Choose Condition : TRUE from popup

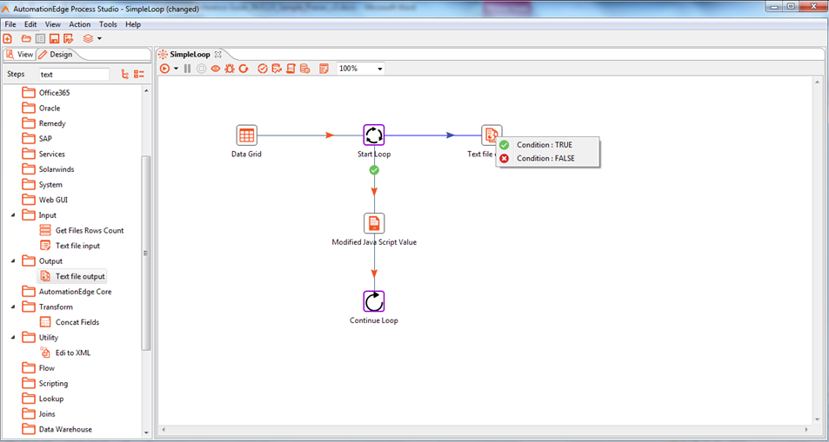(547, 145)
